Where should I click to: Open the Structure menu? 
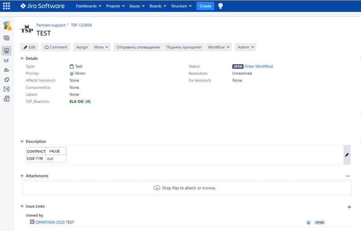pos(181,6)
